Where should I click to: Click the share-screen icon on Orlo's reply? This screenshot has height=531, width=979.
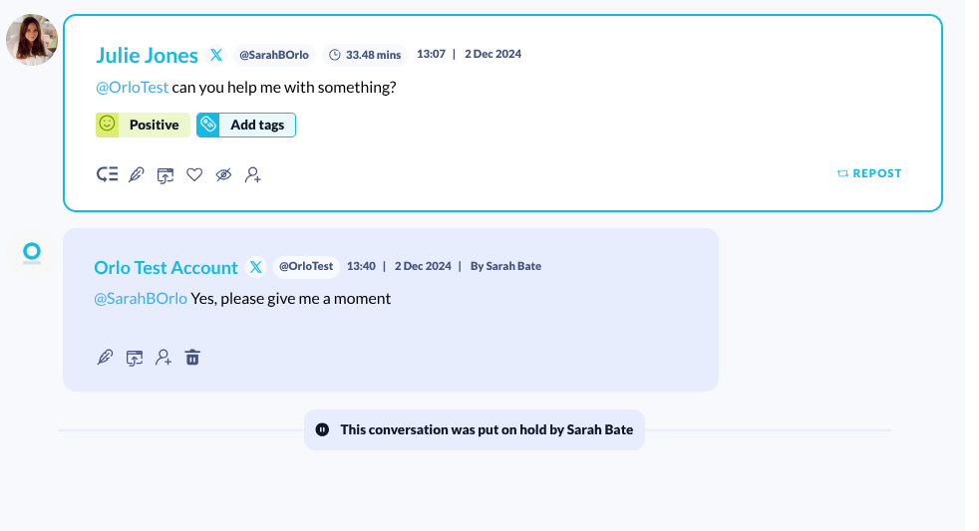[135, 357]
